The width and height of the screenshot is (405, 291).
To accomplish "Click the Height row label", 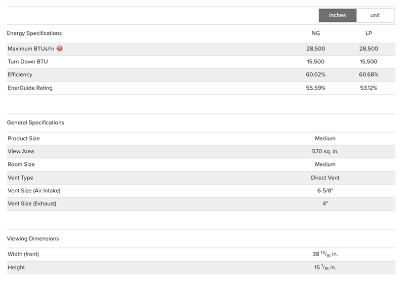I will tap(16, 267).
